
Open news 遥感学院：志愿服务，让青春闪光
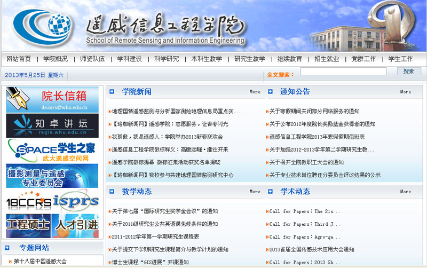point(170,124)
